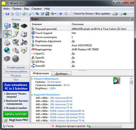Click the Home house icon
This screenshot has height=130, width=136.
pos(66,14)
